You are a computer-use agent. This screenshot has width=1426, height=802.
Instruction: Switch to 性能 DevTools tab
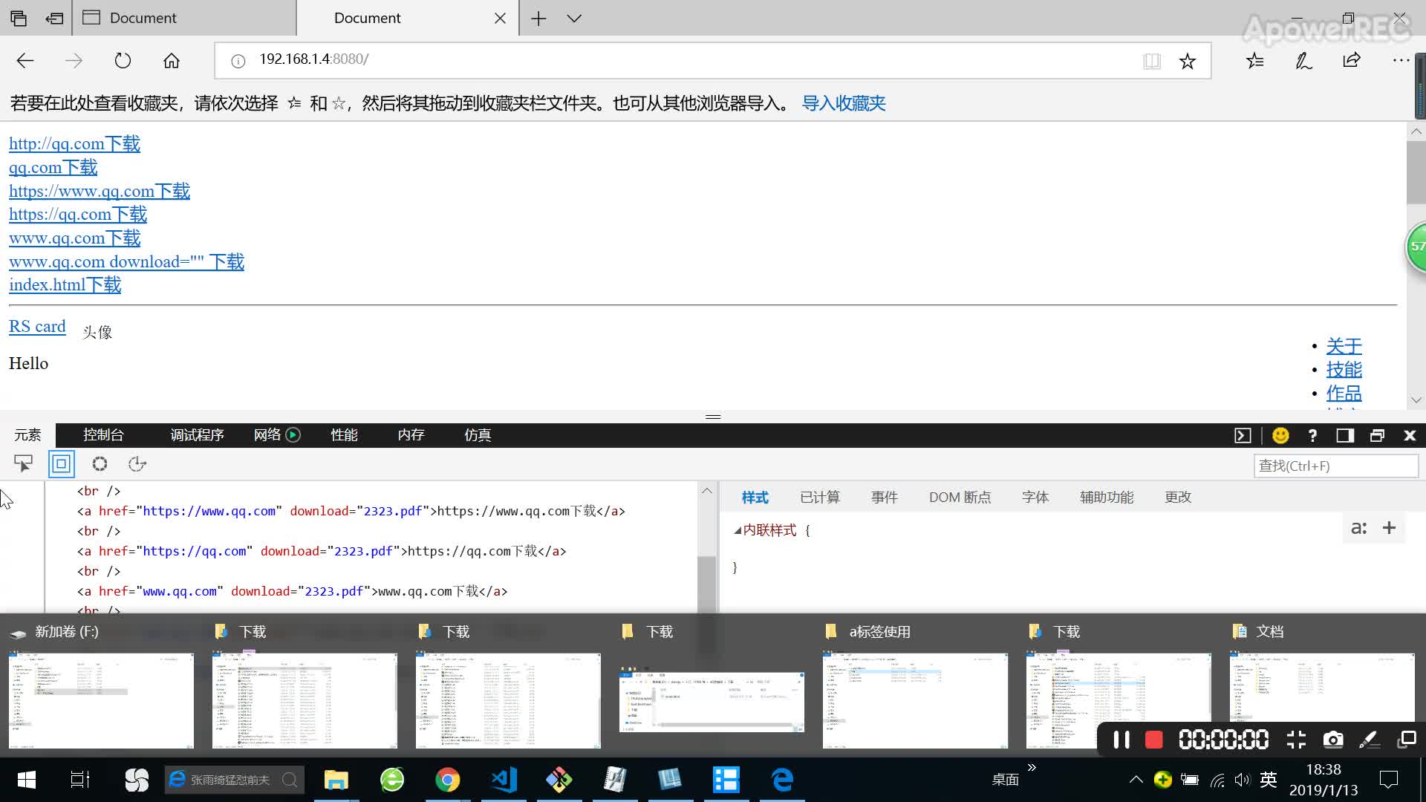[344, 435]
